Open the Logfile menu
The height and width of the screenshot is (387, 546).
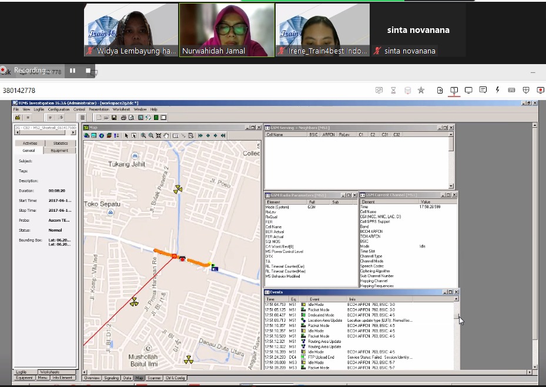(x=39, y=109)
